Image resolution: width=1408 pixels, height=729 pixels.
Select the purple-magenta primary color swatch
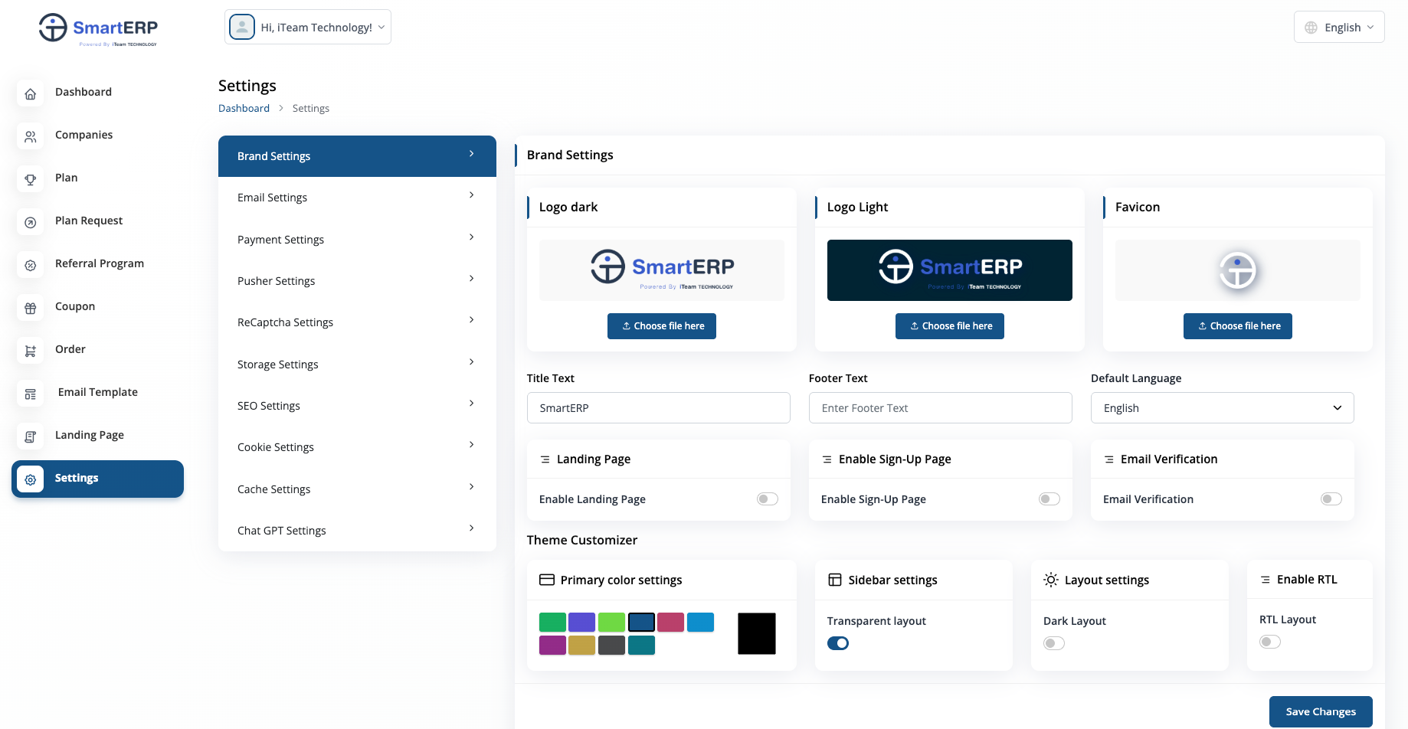(x=552, y=646)
